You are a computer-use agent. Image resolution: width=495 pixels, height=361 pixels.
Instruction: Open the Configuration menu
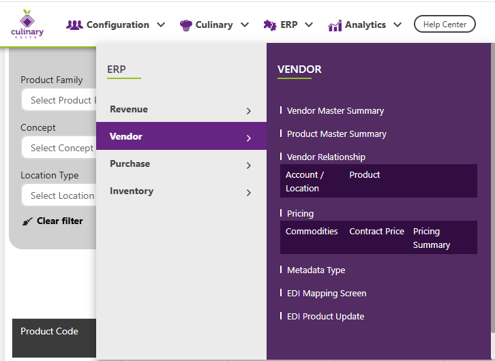tap(115, 25)
